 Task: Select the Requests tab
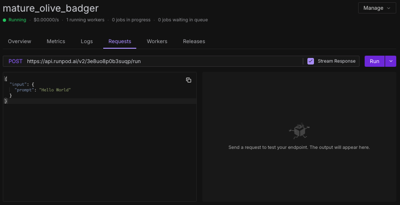pyautogui.click(x=120, y=41)
